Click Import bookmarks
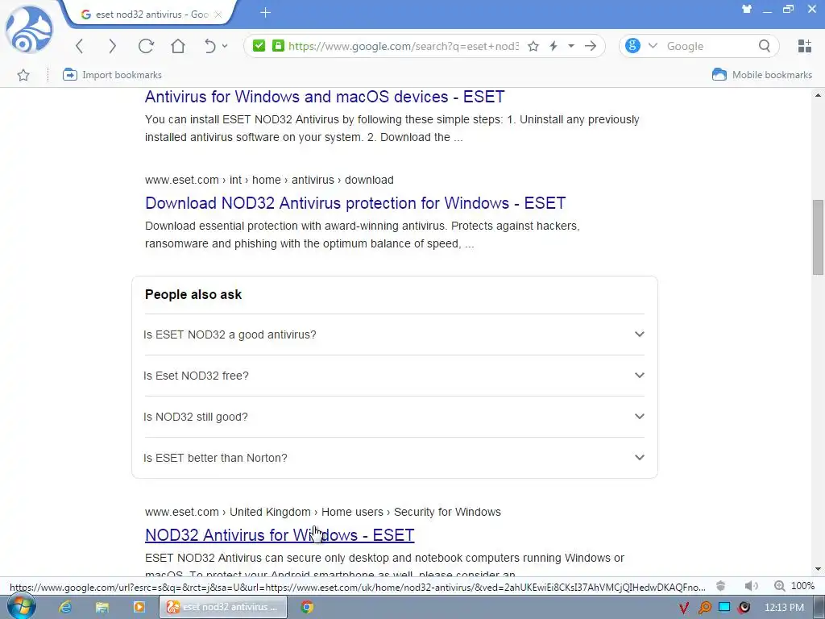 coord(112,75)
